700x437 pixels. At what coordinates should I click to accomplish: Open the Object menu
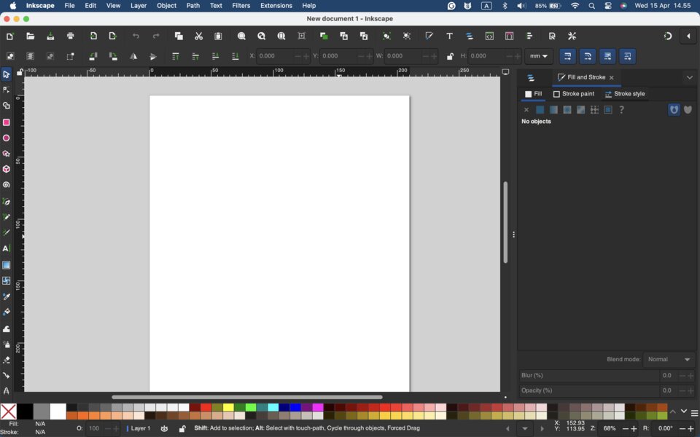coord(166,6)
